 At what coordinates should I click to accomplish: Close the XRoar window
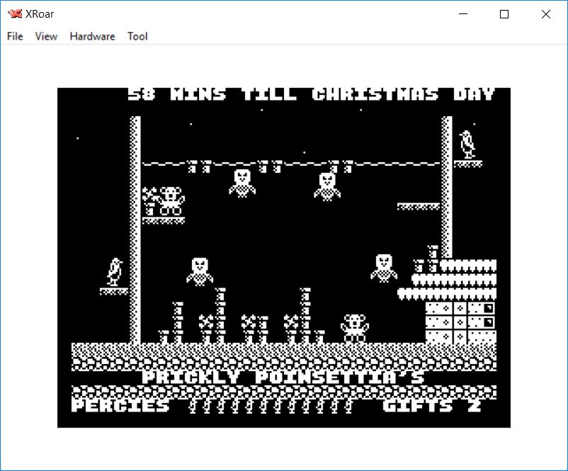point(546,14)
